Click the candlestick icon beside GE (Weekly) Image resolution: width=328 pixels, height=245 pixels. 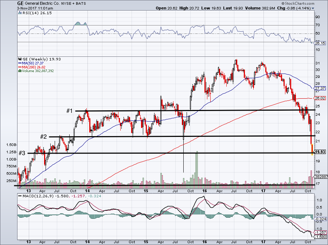pos(20,59)
